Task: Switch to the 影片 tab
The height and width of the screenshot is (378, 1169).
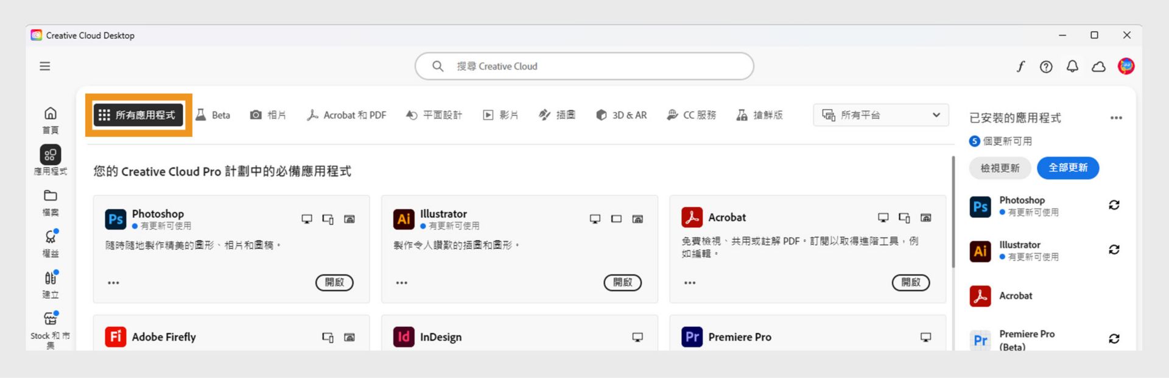Action: 500,115
